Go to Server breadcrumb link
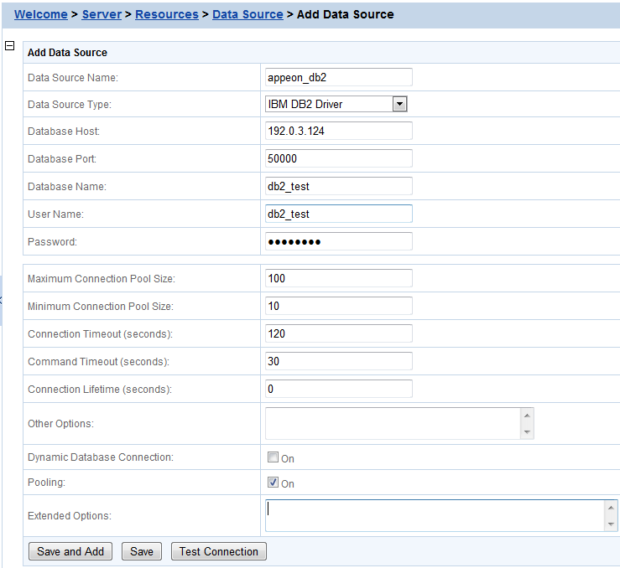Screen dimensions: 620x568 (102, 14)
